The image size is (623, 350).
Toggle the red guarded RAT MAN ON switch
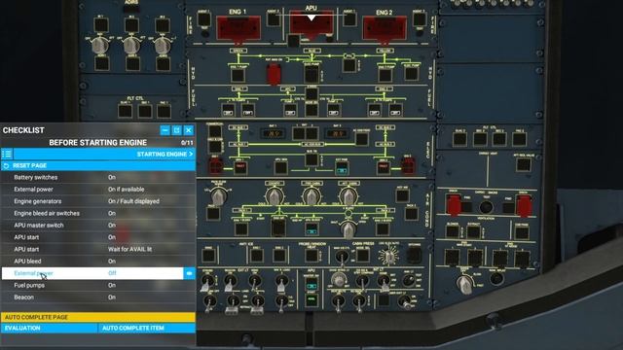click(274, 74)
